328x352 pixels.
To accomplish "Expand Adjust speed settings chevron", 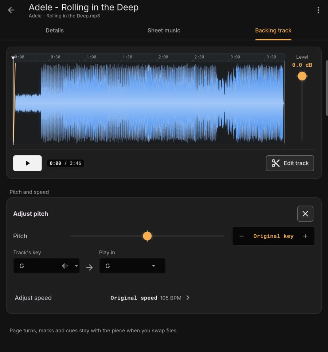I will pyautogui.click(x=188, y=298).
